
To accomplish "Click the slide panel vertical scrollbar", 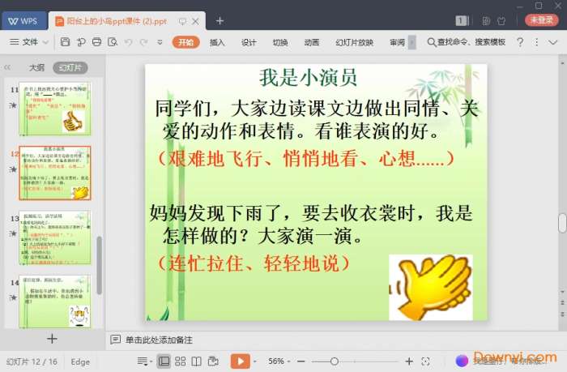I will [x=99, y=264].
